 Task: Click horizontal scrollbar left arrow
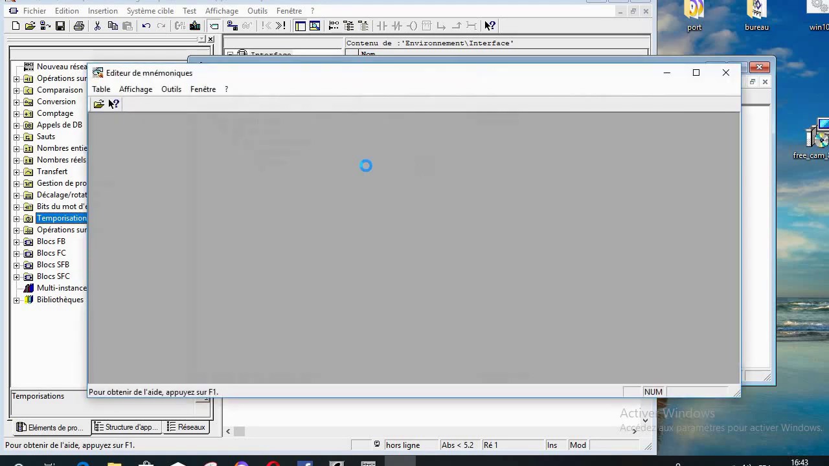pyautogui.click(x=228, y=431)
